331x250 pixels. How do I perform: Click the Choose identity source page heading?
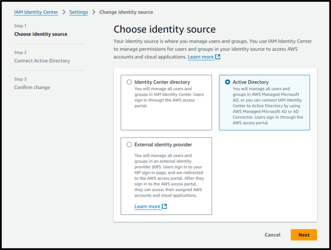(164, 29)
